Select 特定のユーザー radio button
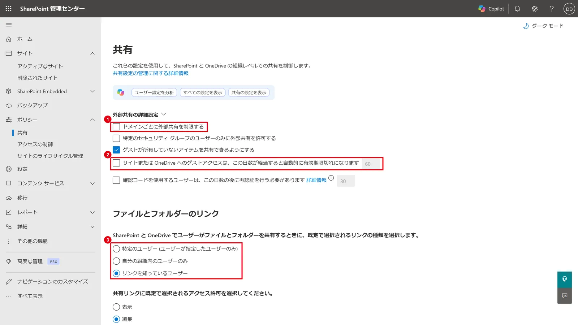Viewport: 578px width, 325px height. click(x=116, y=249)
